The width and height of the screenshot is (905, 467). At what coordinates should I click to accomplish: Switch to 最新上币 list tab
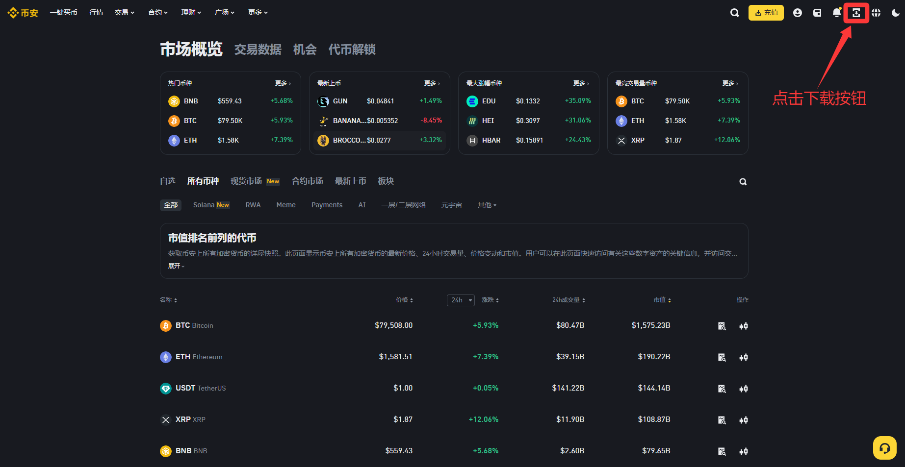351,181
